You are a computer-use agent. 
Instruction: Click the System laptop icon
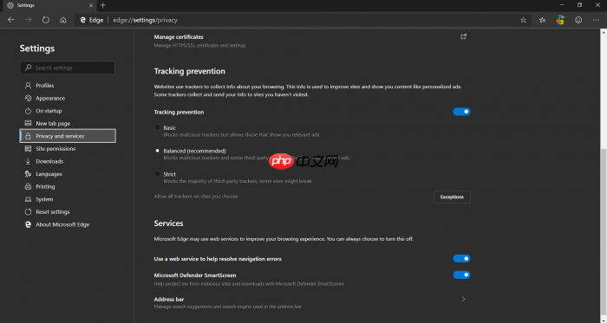(28, 199)
